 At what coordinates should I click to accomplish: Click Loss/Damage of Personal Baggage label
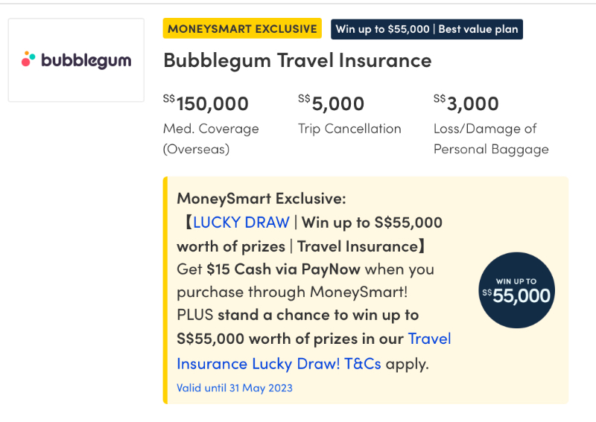(491, 138)
